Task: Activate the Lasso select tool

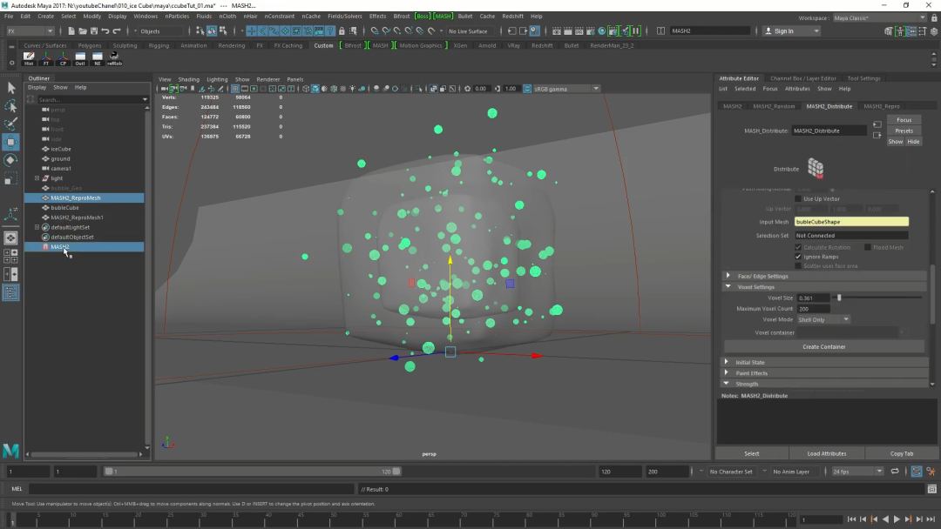Action: [x=10, y=106]
